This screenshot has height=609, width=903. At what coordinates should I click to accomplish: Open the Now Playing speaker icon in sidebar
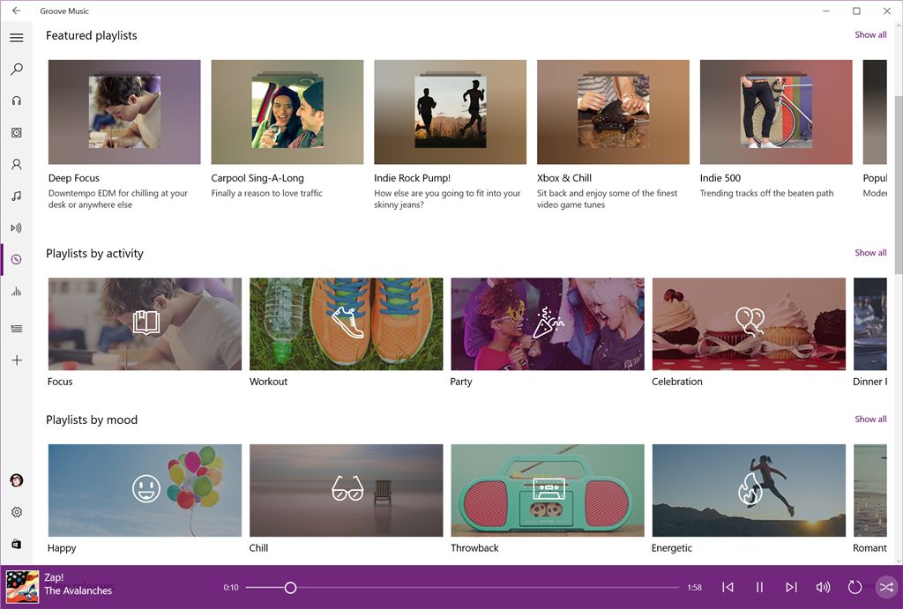tap(17, 228)
